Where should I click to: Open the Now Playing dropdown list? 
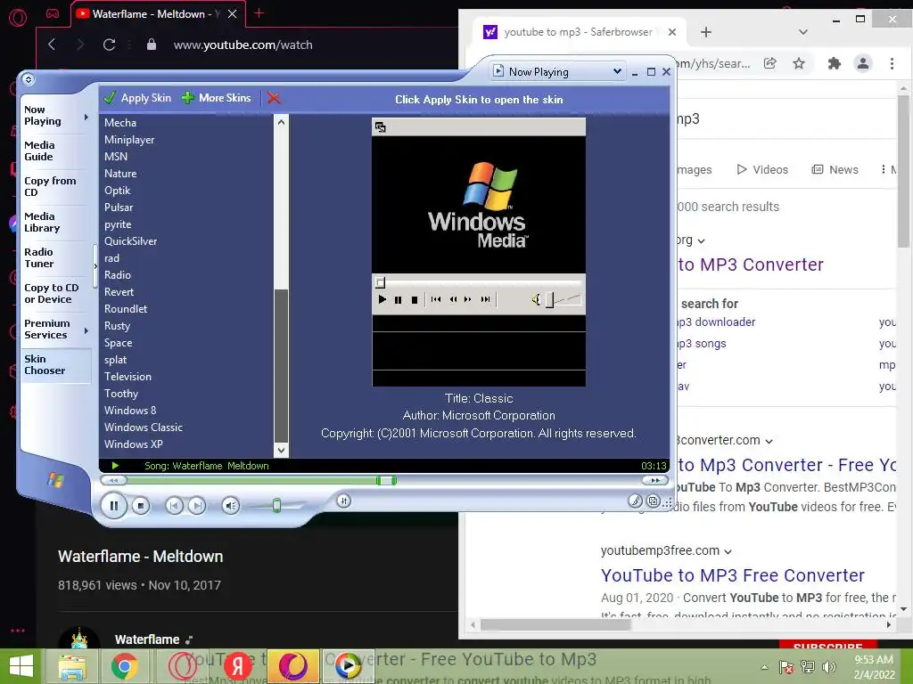(617, 71)
